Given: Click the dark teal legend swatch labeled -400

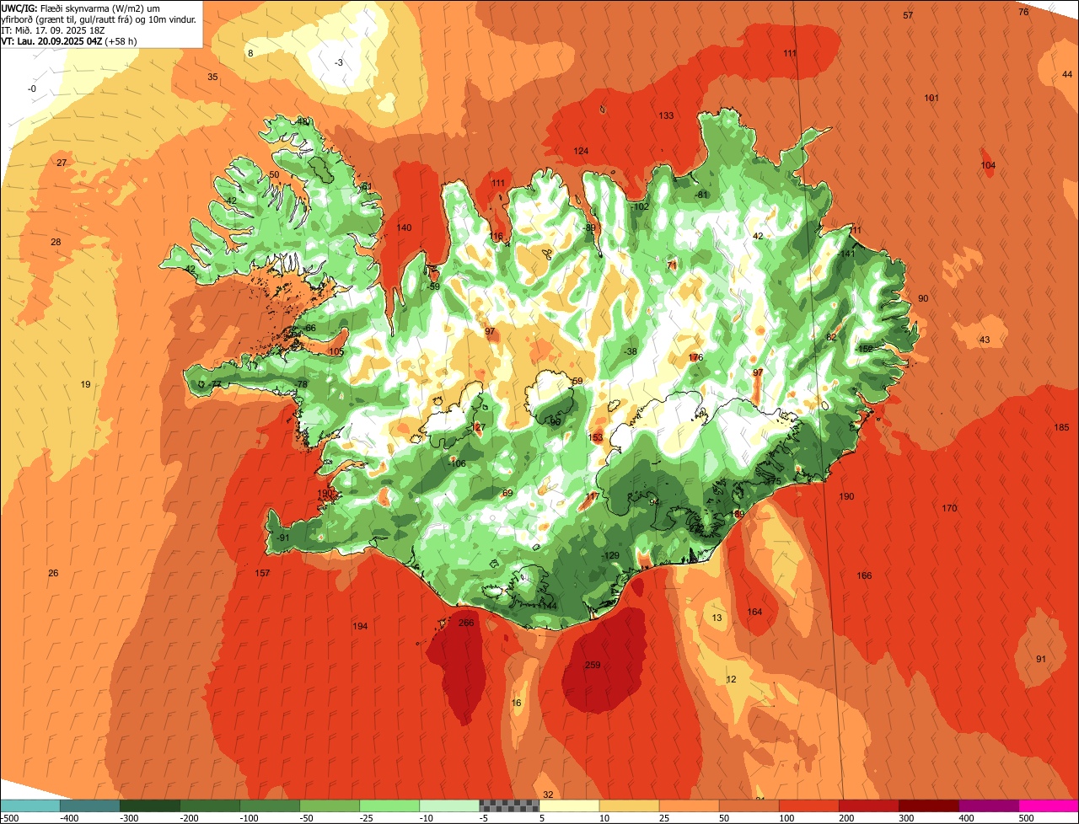Looking at the screenshot, I should click(x=90, y=806).
